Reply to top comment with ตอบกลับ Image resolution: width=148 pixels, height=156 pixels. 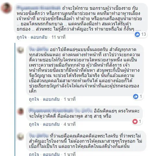point(39,37)
